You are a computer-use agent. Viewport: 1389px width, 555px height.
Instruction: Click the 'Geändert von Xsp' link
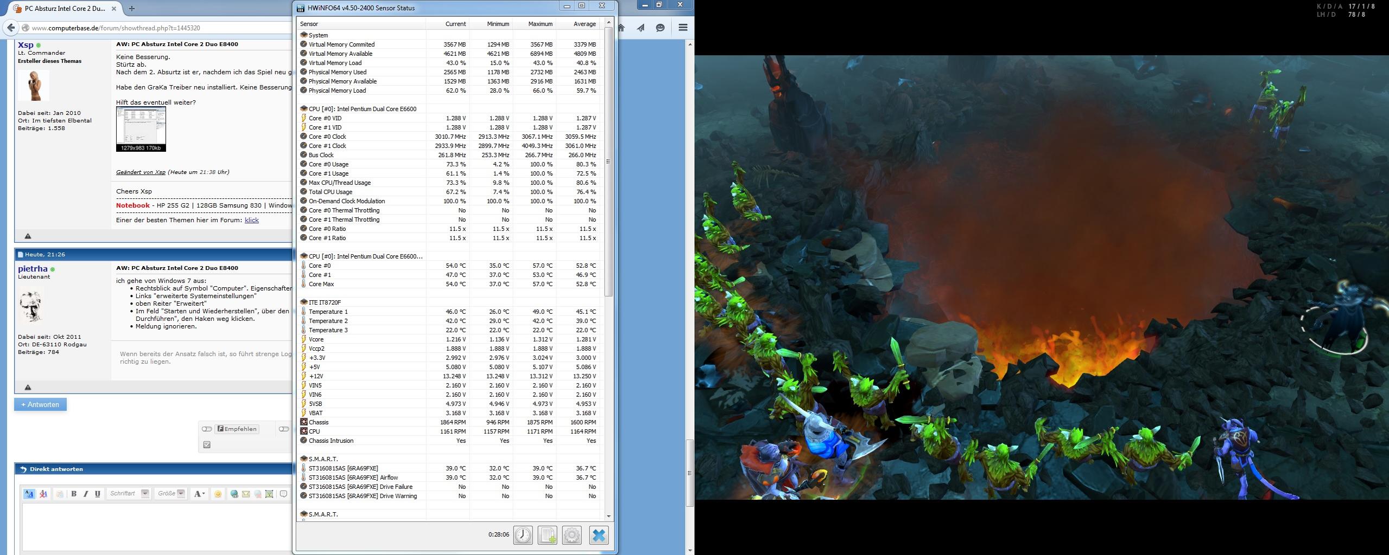coord(141,172)
